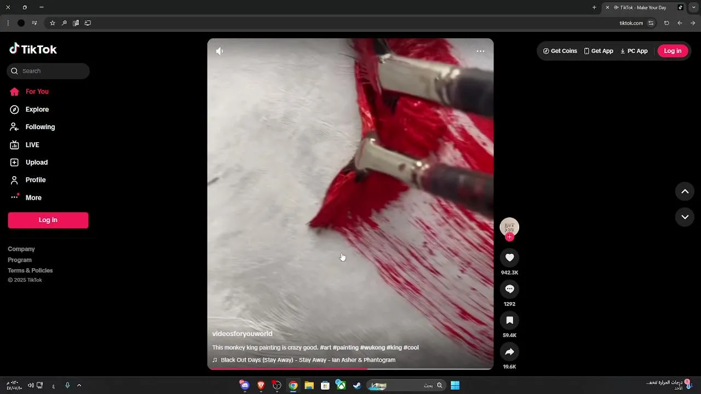Click the #king hashtag
This screenshot has width=701, height=394.
click(x=394, y=347)
